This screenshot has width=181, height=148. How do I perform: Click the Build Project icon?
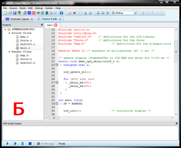pos(98,13)
